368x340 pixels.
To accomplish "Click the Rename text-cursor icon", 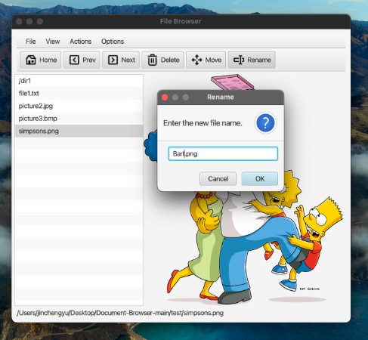I will pos(239,60).
